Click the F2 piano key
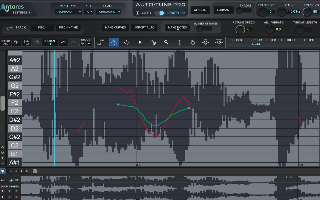This screenshot has width=320, height=200. pyautogui.click(x=15, y=103)
